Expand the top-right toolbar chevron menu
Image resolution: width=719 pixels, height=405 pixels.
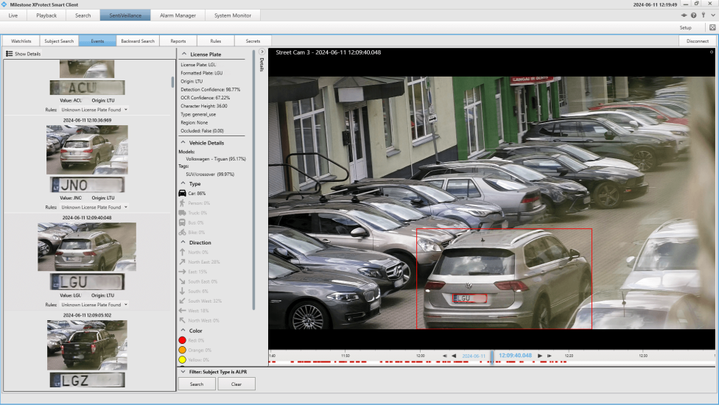(x=712, y=15)
